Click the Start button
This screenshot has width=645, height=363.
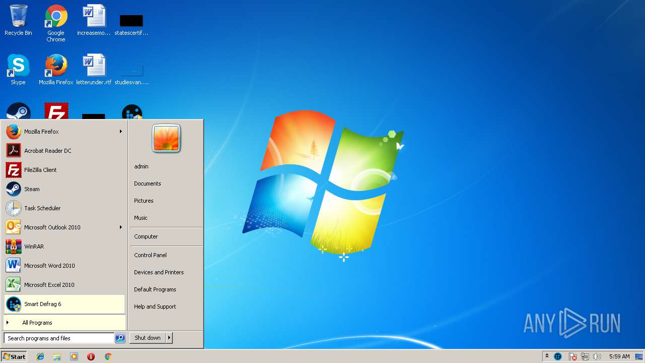pos(14,356)
